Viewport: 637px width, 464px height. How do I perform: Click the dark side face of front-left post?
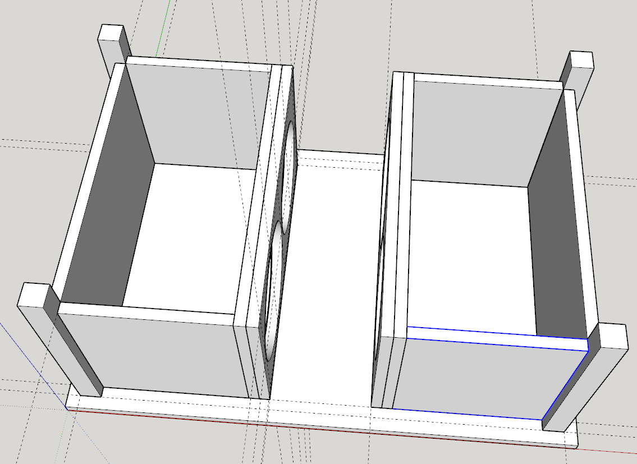click(x=74, y=341)
